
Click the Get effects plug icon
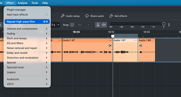click(111, 16)
